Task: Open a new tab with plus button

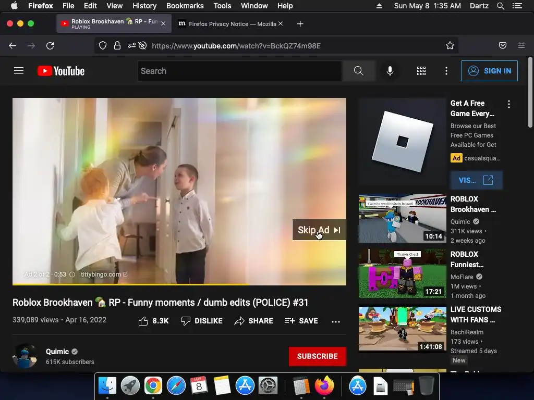Action: pos(300,24)
